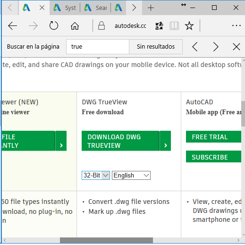245x245 pixels.
Task: Jump to previous find result arrow
Action: coord(195,47)
